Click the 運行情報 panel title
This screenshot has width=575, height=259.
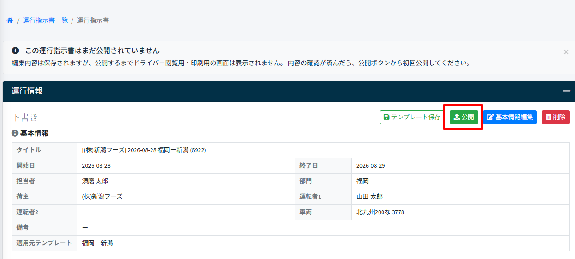coord(27,91)
